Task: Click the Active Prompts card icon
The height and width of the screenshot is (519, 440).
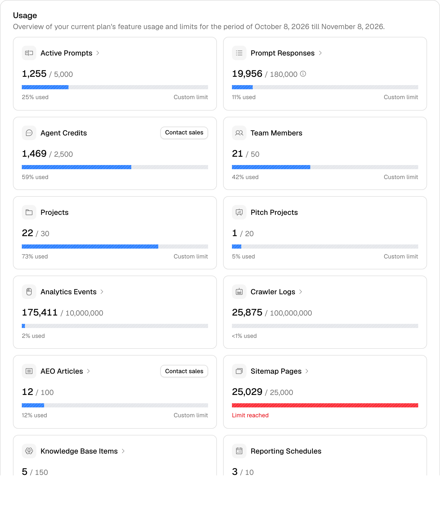Action: [29, 53]
